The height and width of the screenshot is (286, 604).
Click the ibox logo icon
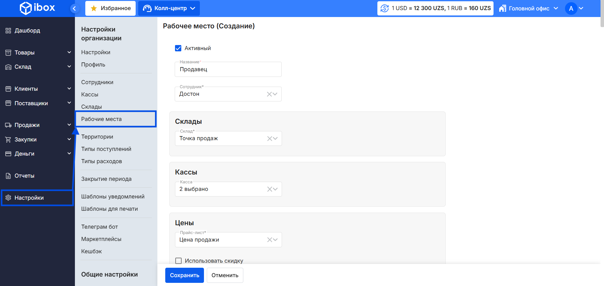point(26,8)
